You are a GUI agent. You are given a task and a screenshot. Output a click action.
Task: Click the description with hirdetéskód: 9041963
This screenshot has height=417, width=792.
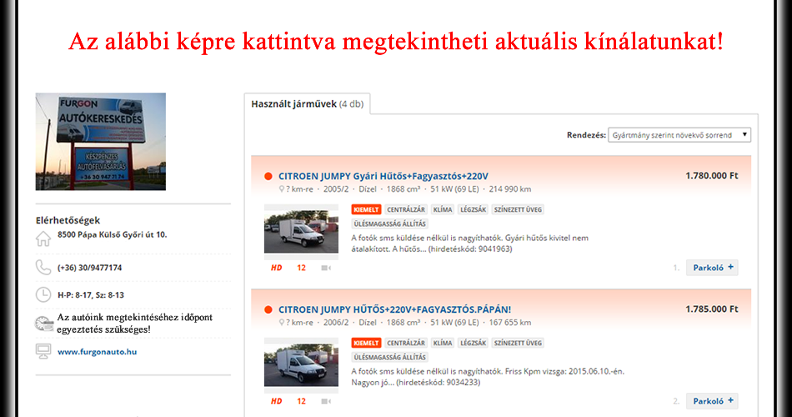click(469, 244)
